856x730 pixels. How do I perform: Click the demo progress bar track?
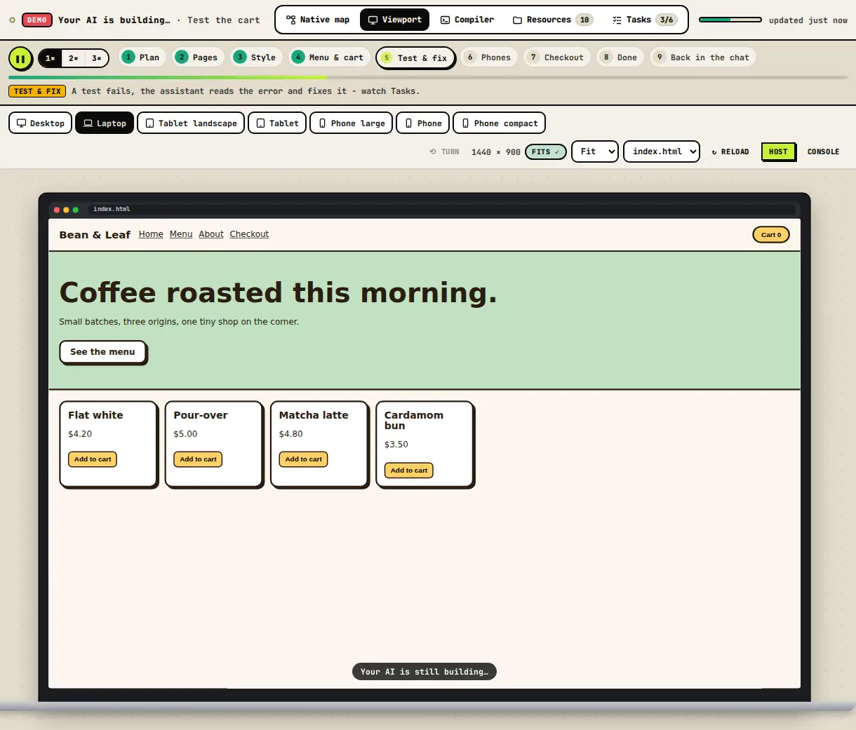428,77
